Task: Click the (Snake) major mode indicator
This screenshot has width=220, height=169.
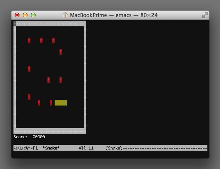Action: point(114,148)
